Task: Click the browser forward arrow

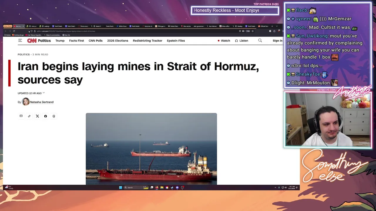Action: coord(10,31)
